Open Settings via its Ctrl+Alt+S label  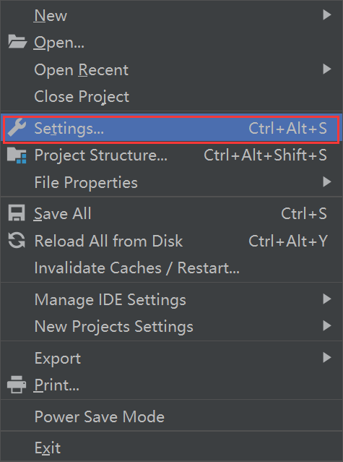287,129
